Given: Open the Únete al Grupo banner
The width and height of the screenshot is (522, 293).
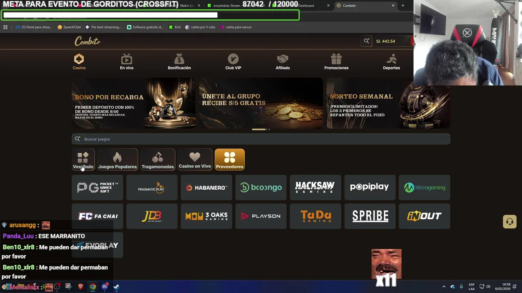Looking at the screenshot, I should 261,103.
